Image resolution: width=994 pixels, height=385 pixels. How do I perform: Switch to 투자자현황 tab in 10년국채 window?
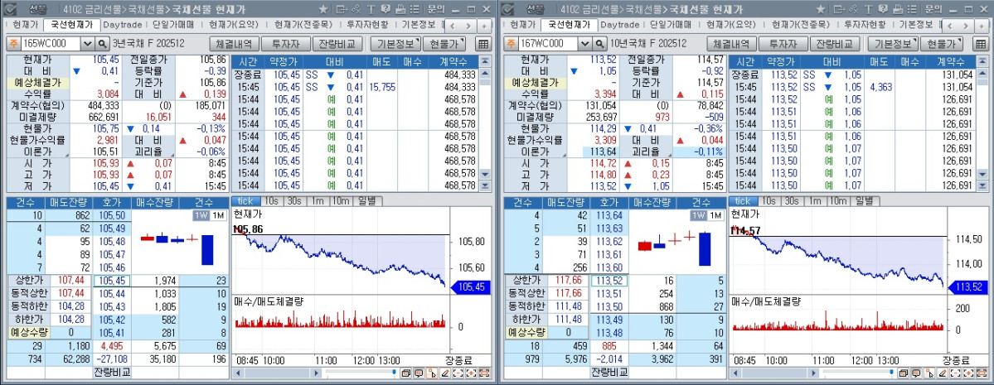(x=866, y=26)
